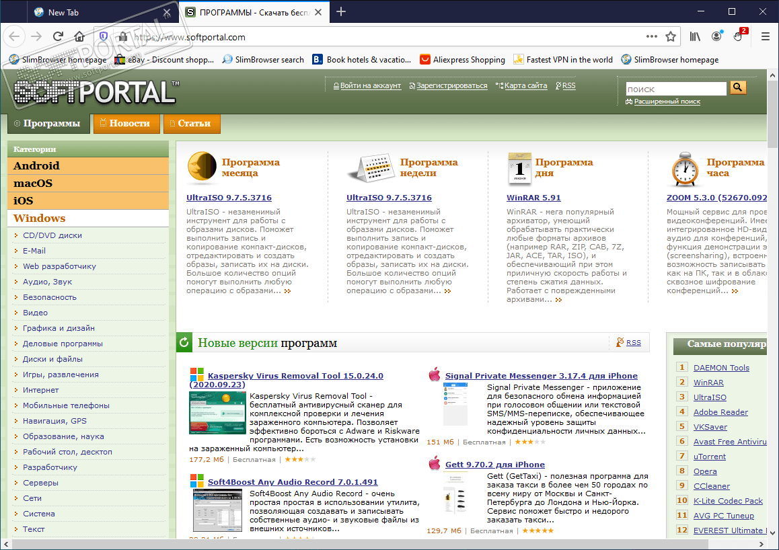
Task: Open tracking protection shield icon
Action: [104, 37]
